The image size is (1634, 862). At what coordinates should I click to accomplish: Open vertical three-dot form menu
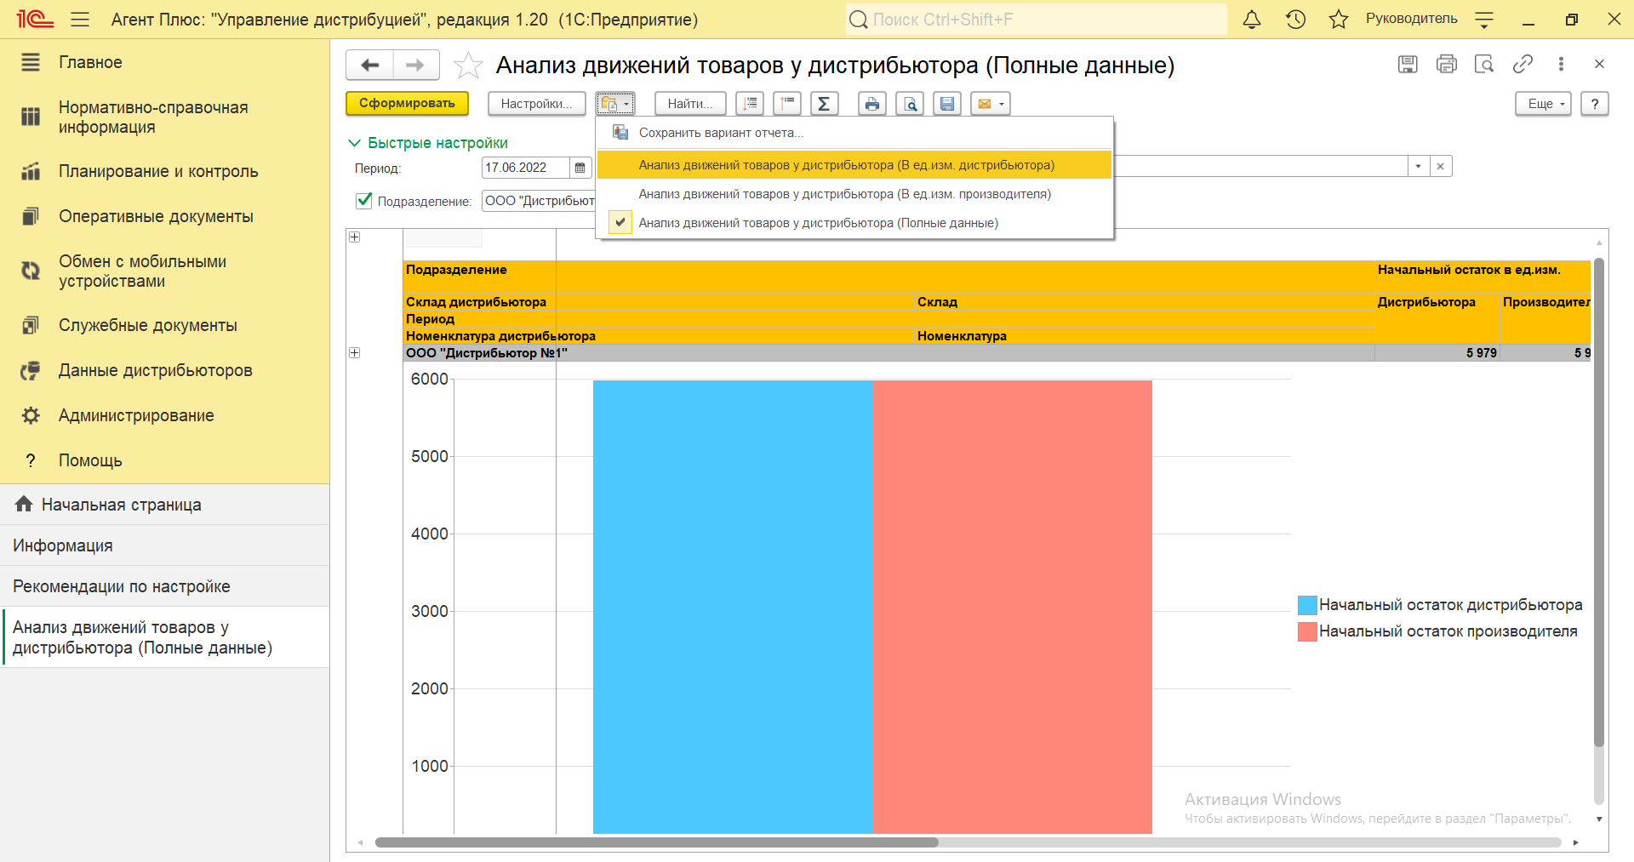pos(1561,64)
